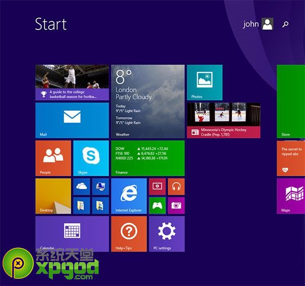Screen dimensions: 305x286
Task: Open the This PC computer tile
Action: click(101, 186)
